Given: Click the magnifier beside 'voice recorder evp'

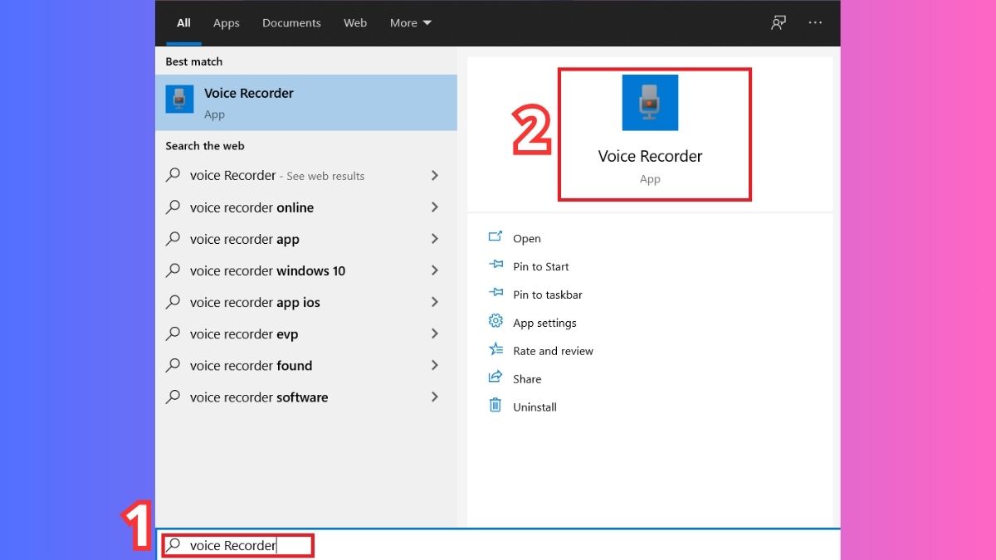Looking at the screenshot, I should click(x=173, y=334).
